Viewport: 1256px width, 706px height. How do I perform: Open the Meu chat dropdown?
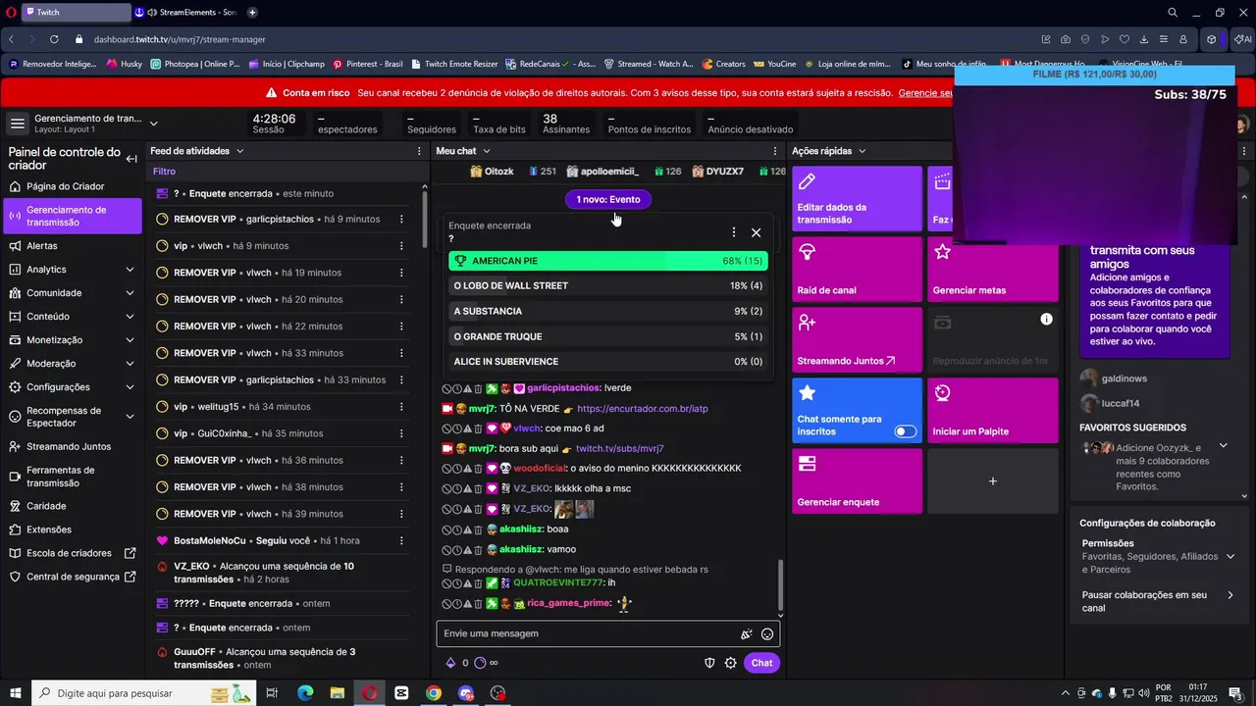[486, 151]
